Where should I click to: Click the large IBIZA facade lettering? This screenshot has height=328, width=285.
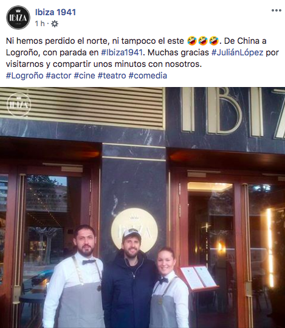233,112
